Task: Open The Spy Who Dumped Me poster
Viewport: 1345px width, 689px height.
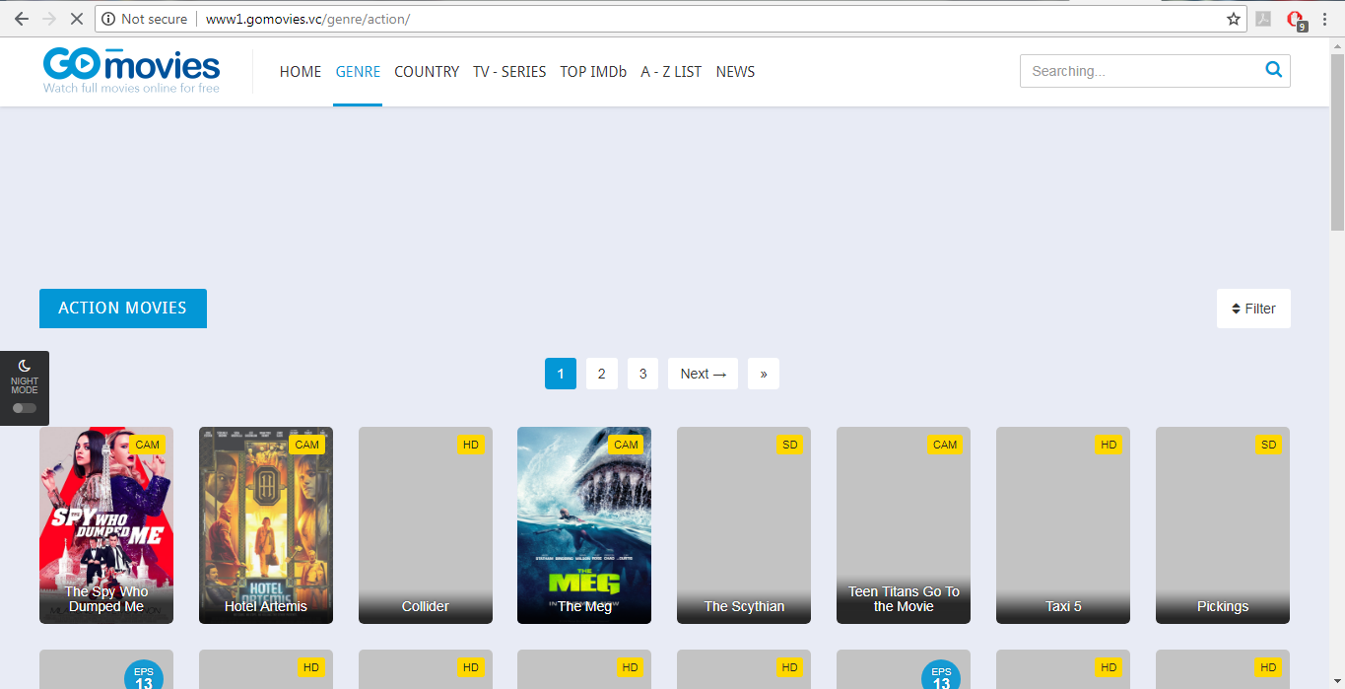Action: [106, 525]
